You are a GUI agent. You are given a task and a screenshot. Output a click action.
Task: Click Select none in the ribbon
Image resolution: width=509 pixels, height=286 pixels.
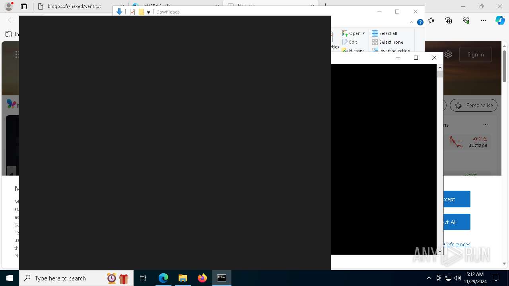click(387, 42)
